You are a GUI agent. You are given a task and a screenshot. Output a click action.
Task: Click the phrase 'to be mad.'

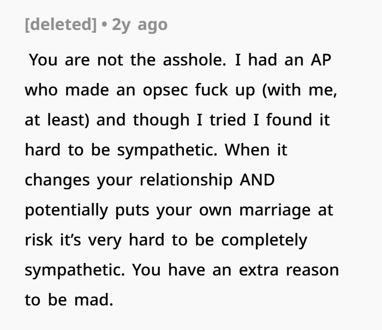[x=69, y=300]
